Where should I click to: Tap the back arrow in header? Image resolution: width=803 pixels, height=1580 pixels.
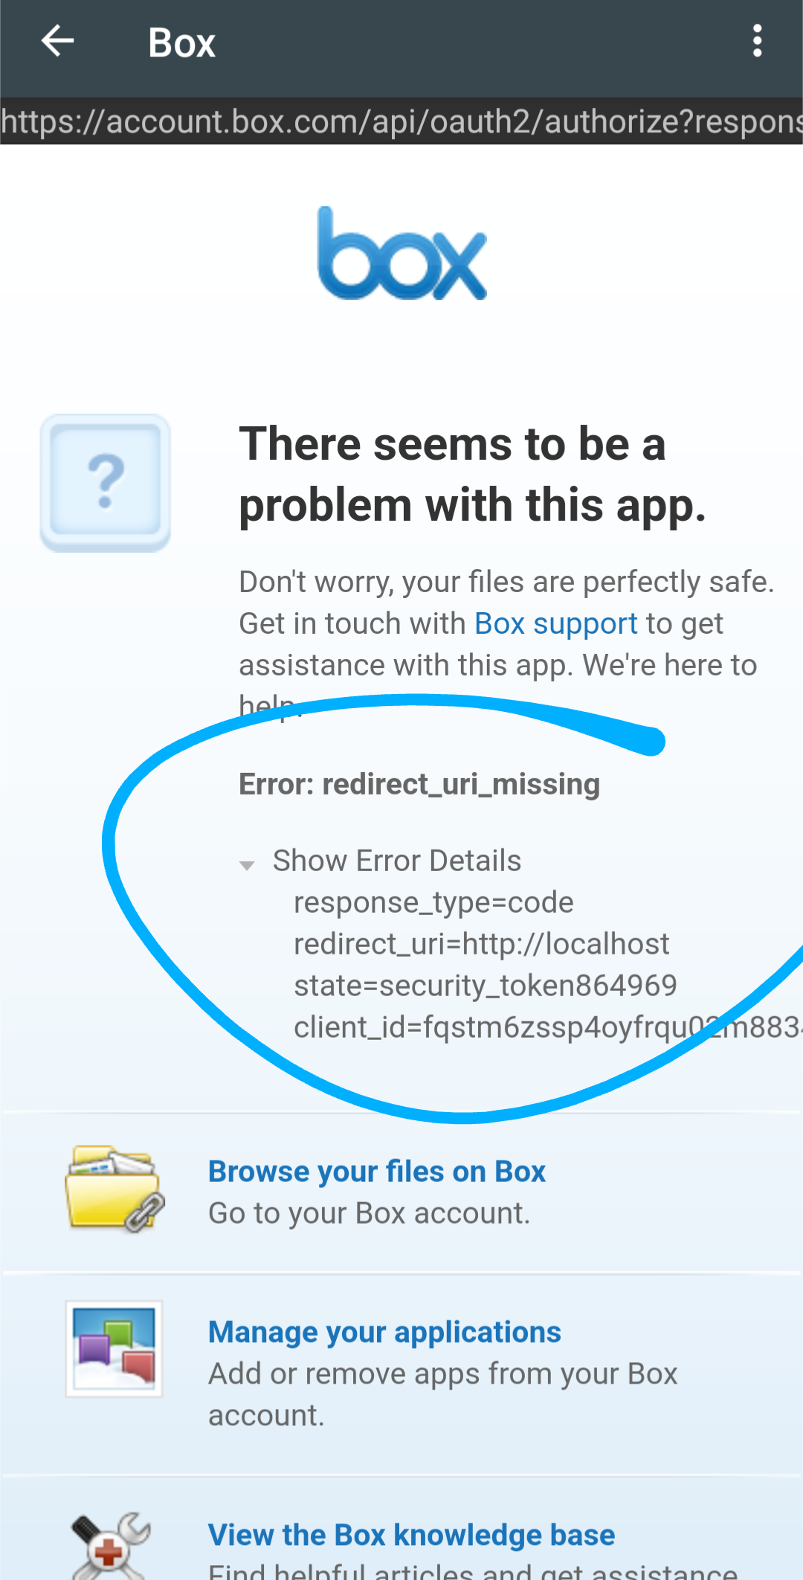pyautogui.click(x=57, y=42)
